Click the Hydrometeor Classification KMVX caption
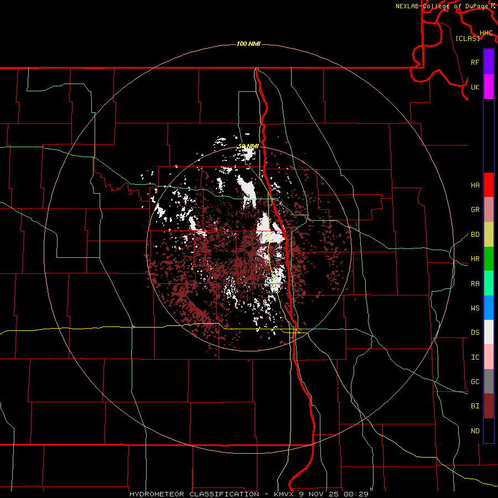The width and height of the screenshot is (498, 498). pyautogui.click(x=248, y=494)
